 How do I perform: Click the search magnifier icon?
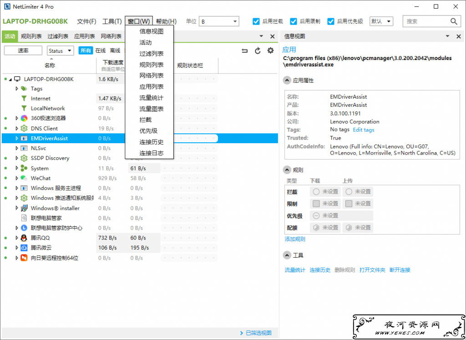point(454,21)
